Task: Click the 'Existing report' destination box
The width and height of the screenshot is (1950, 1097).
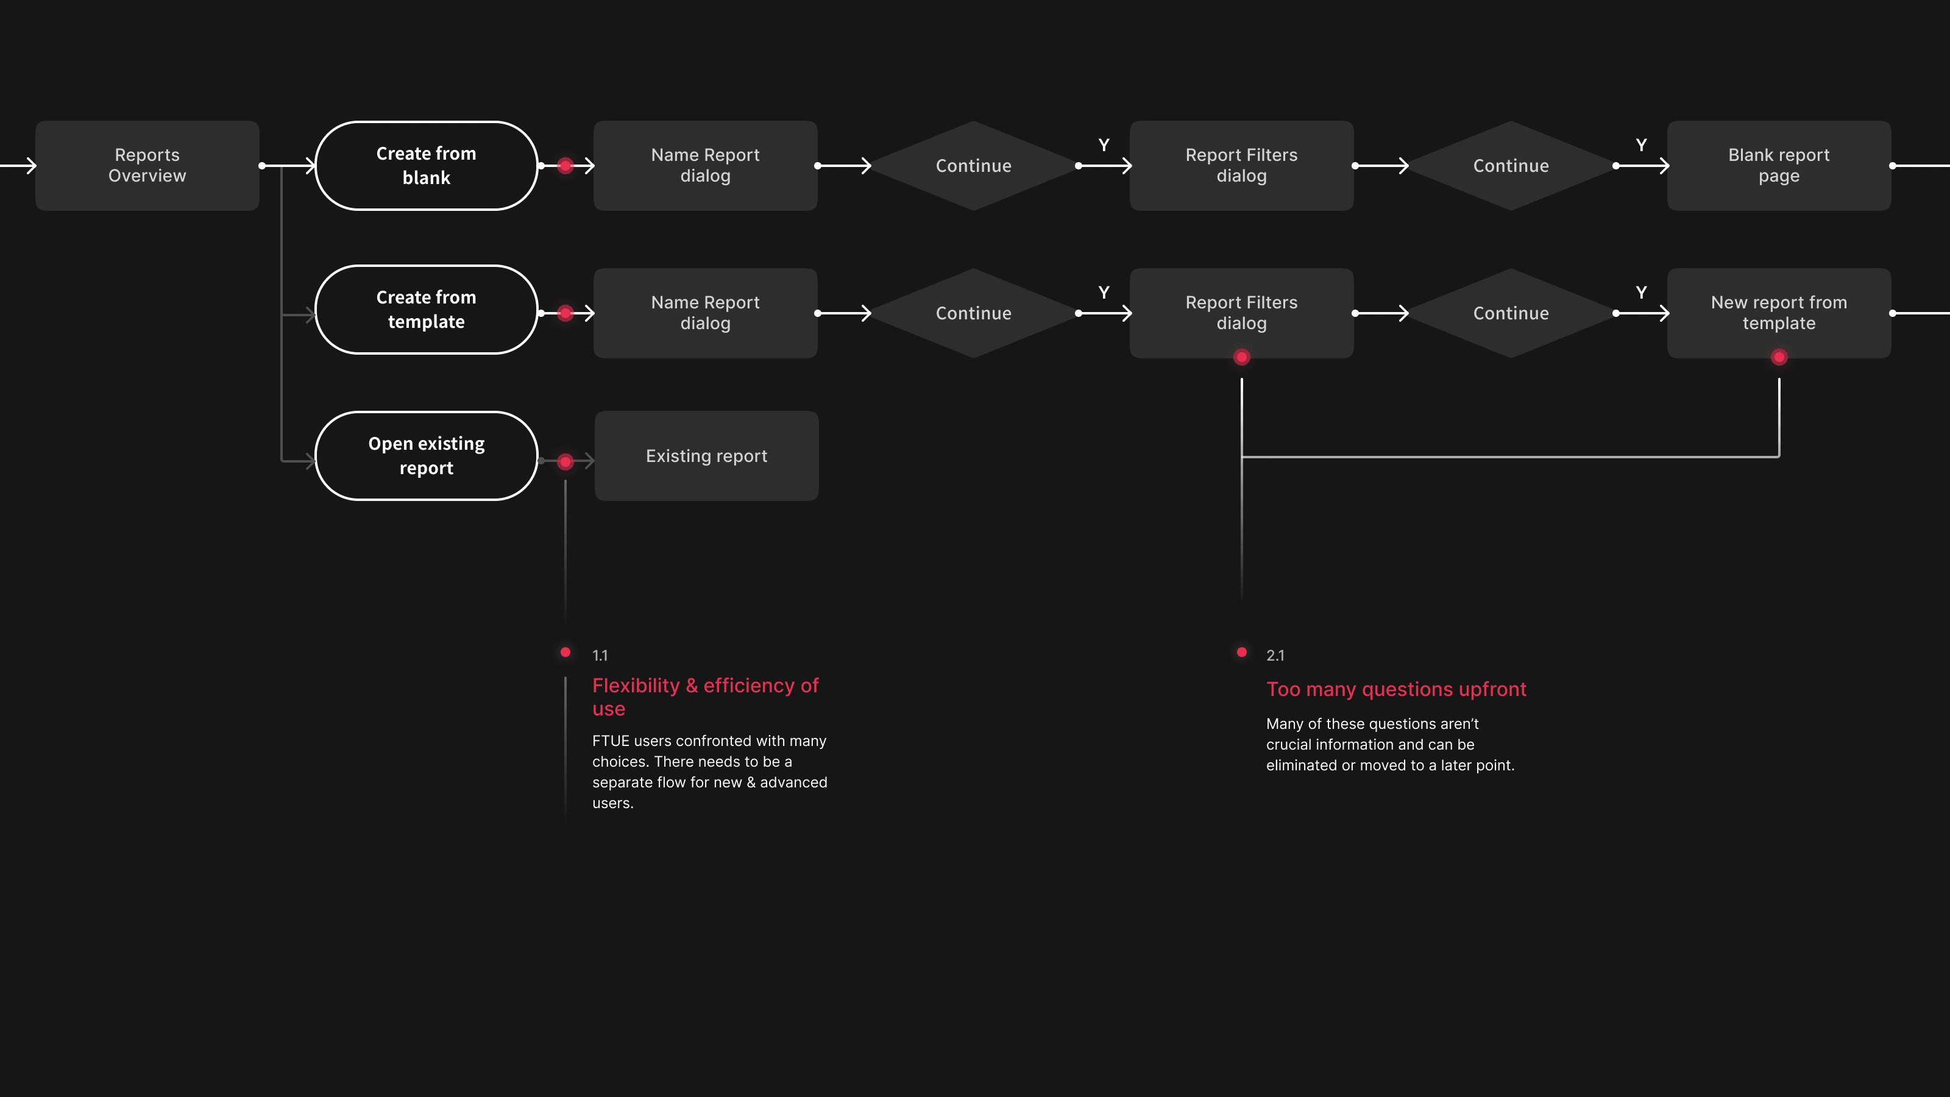Action: [706, 454]
